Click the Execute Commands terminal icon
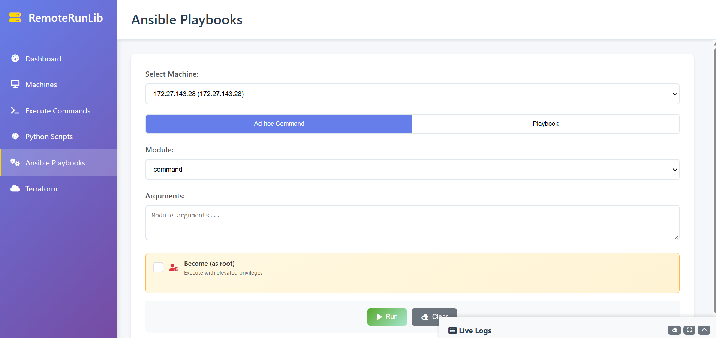Screen dimensions: 716x338 (x=15, y=110)
